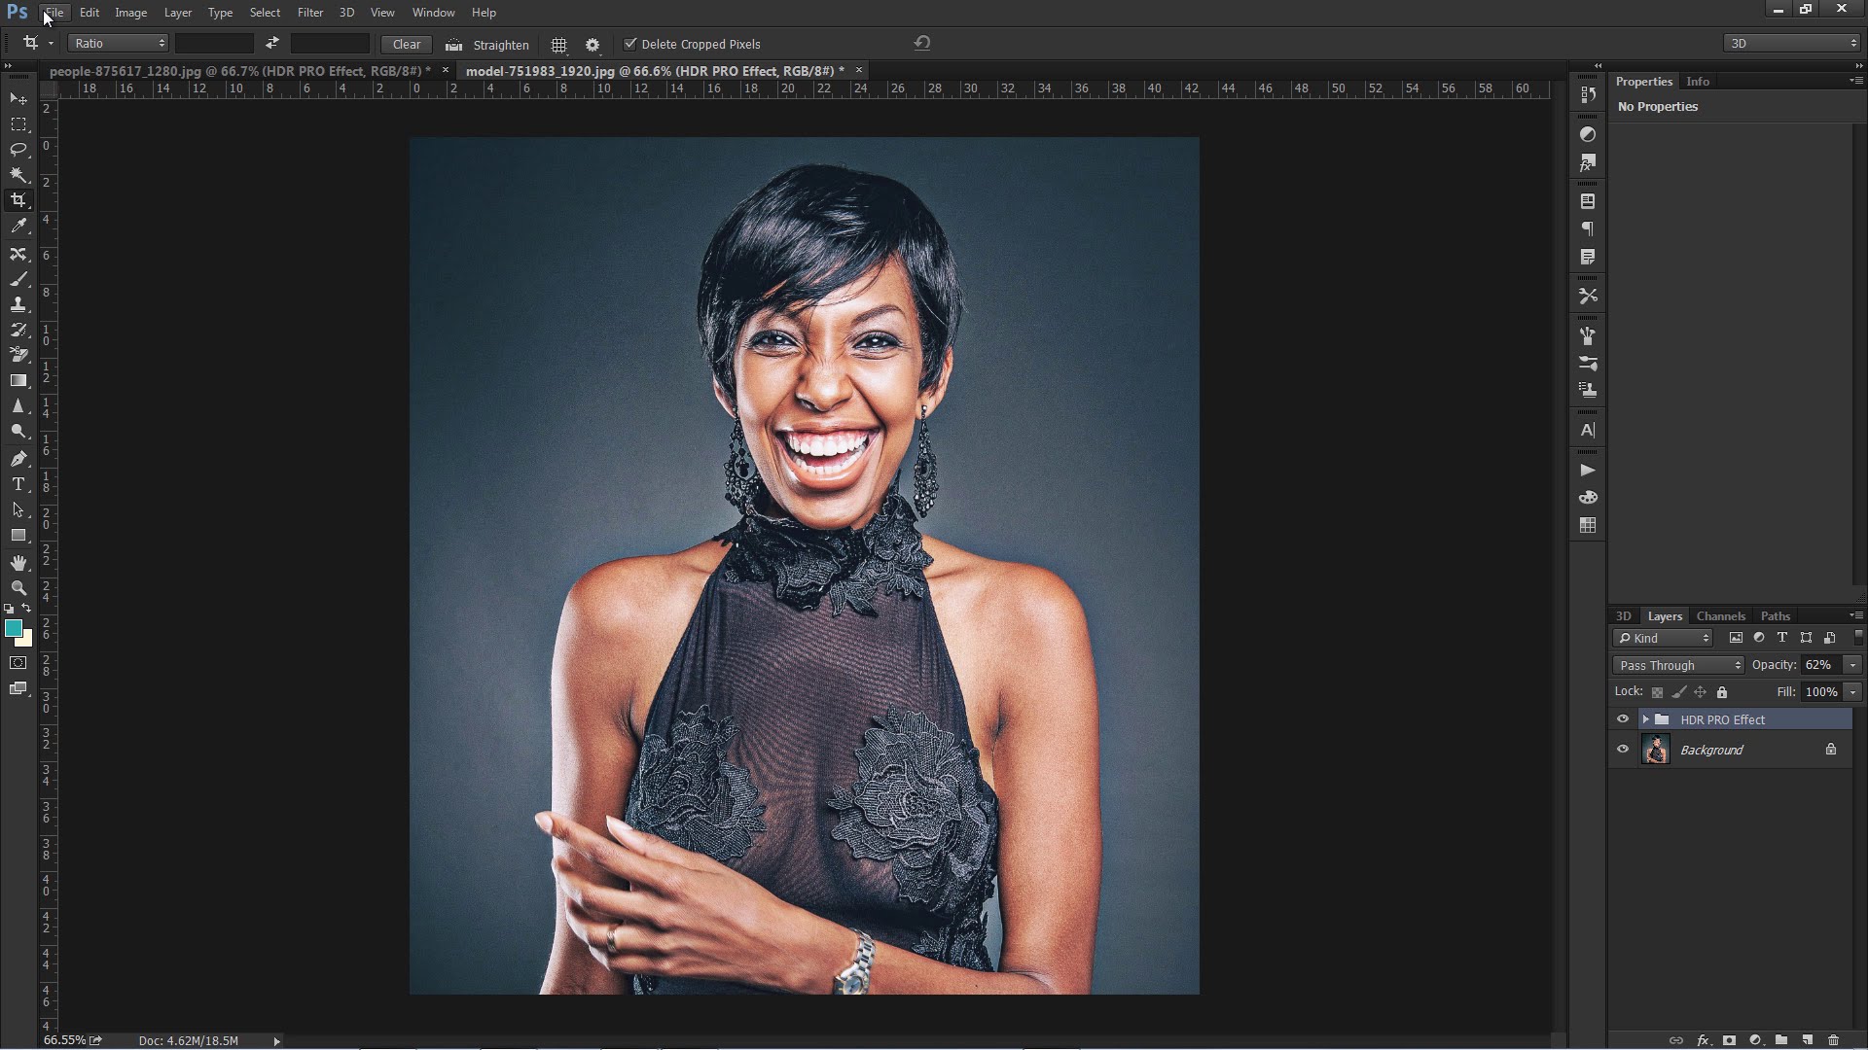
Task: Select the Crop tool in toolbar
Action: (x=19, y=200)
